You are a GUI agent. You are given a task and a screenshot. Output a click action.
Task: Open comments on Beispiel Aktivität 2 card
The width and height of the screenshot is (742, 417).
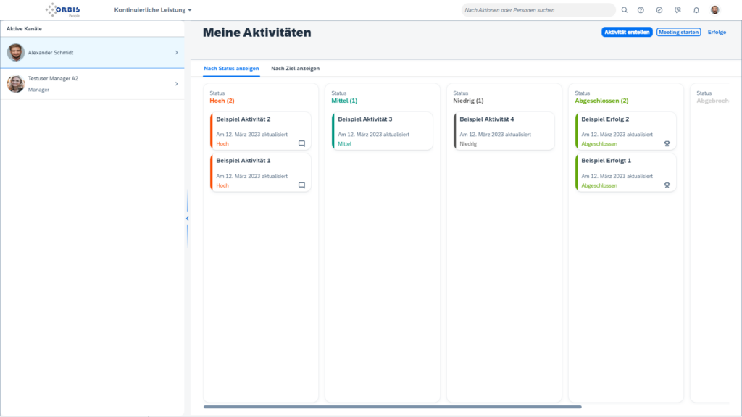pyautogui.click(x=301, y=143)
